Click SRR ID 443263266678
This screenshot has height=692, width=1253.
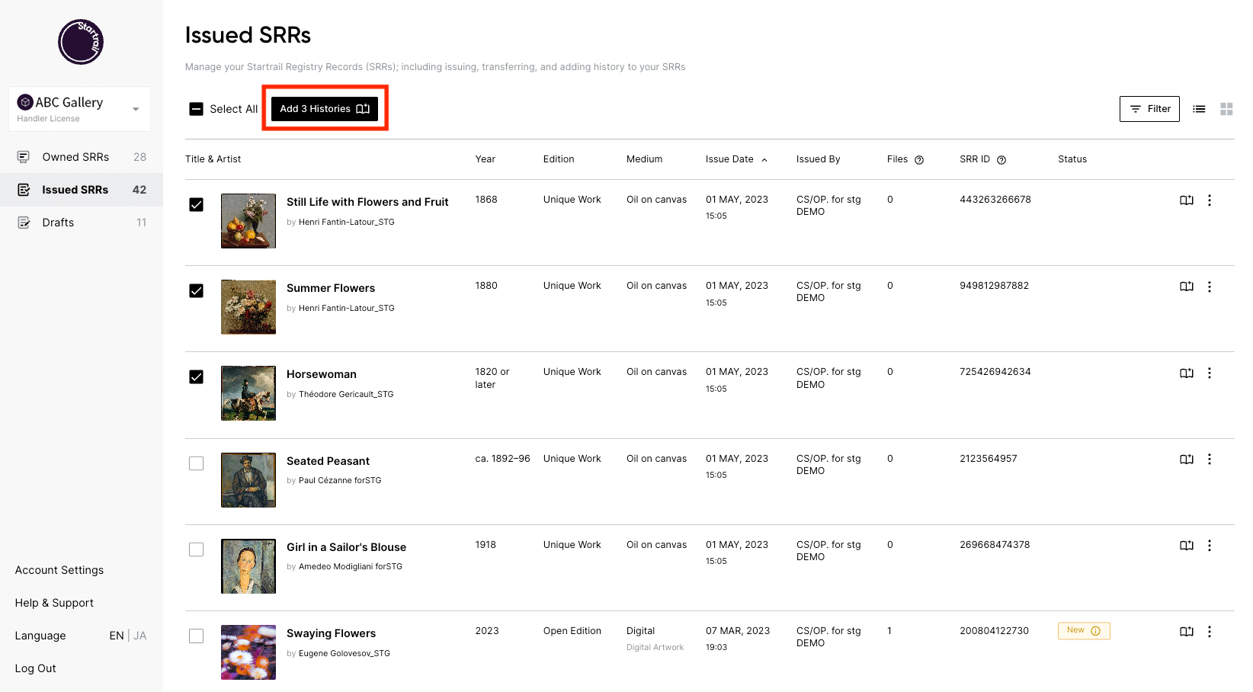point(995,200)
